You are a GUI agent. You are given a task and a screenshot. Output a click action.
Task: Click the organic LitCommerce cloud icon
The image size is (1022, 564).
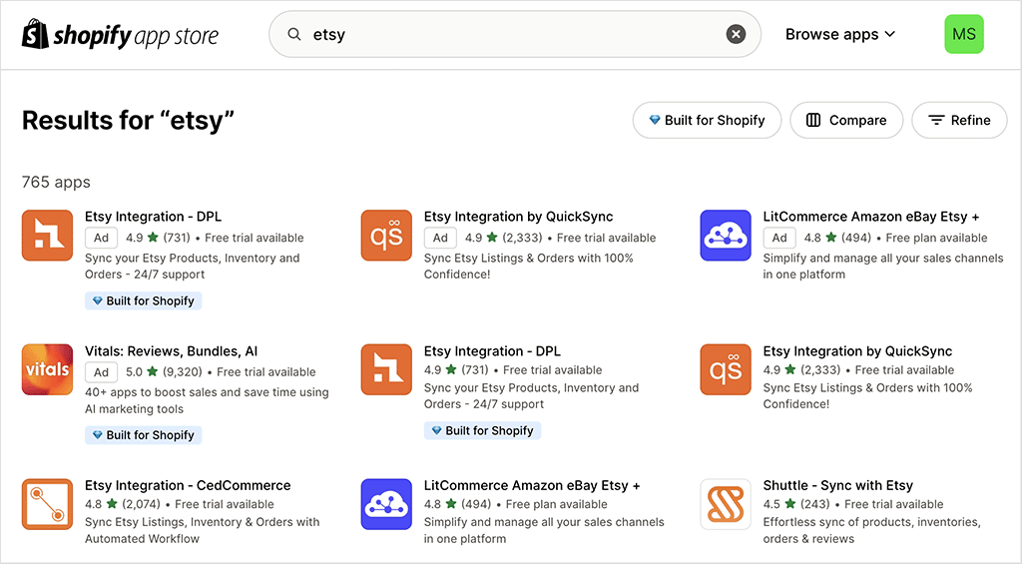tap(386, 504)
